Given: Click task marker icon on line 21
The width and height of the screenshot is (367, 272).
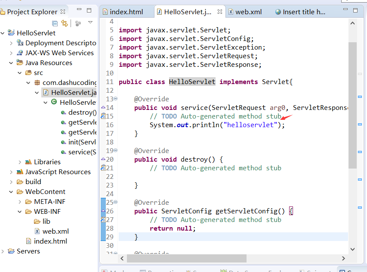Looking at the screenshot, I should click(103, 168).
